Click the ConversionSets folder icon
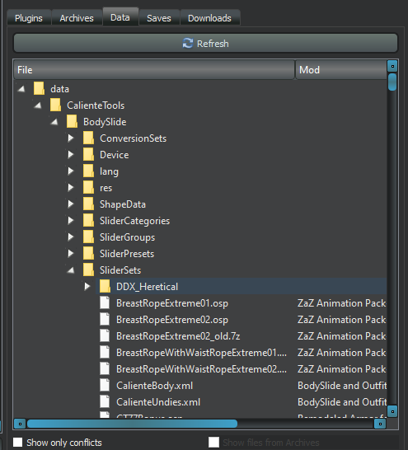 pyautogui.click(x=89, y=138)
